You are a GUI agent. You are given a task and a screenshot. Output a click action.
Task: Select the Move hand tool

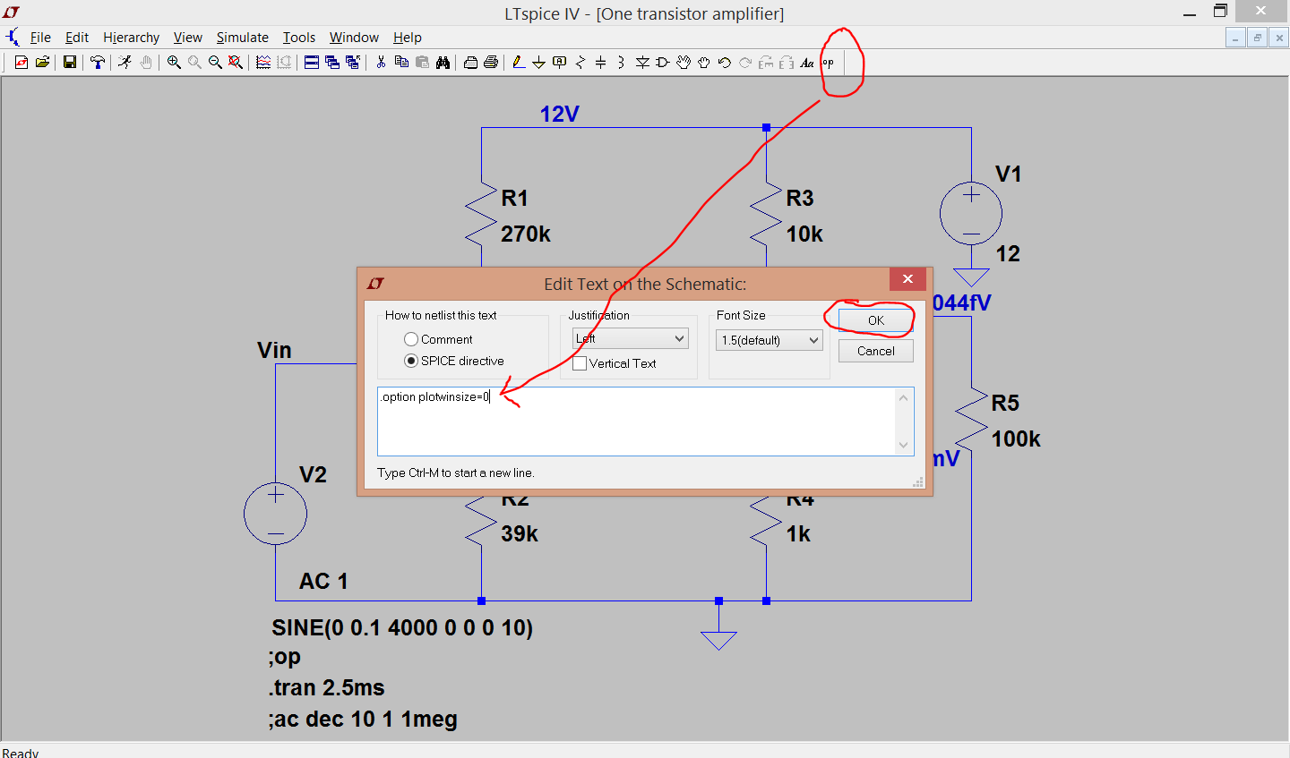[x=684, y=63]
